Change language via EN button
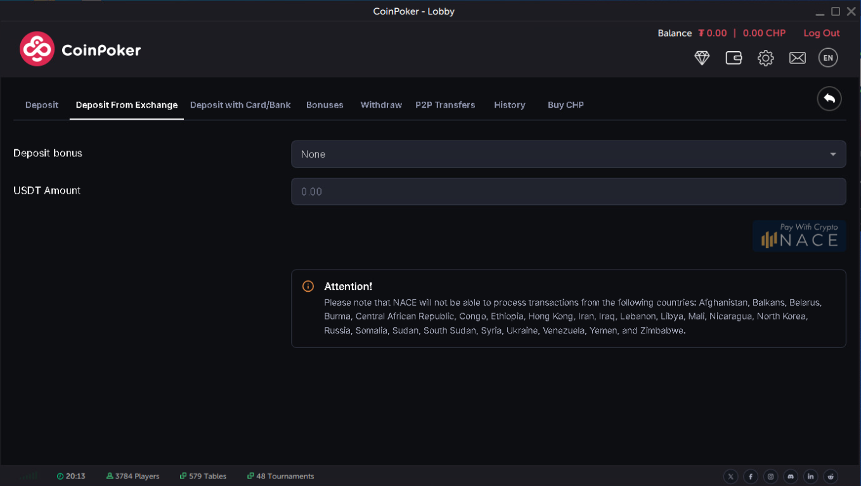The width and height of the screenshot is (861, 486). (x=828, y=58)
